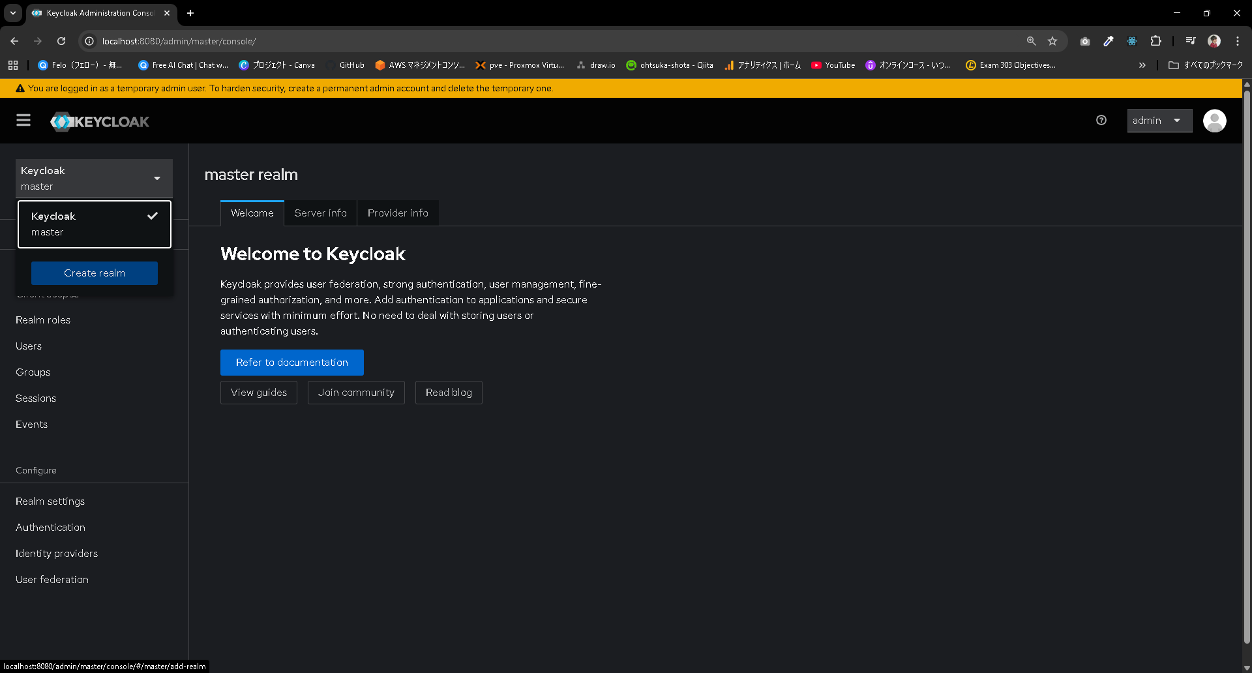Open the analytics home bookmark

click(x=762, y=65)
